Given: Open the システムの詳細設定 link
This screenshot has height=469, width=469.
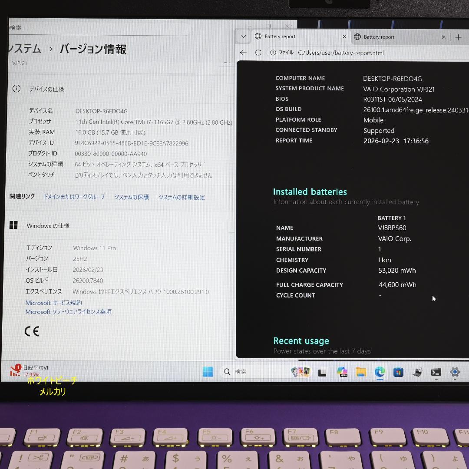Looking at the screenshot, I should pyautogui.click(x=182, y=197).
